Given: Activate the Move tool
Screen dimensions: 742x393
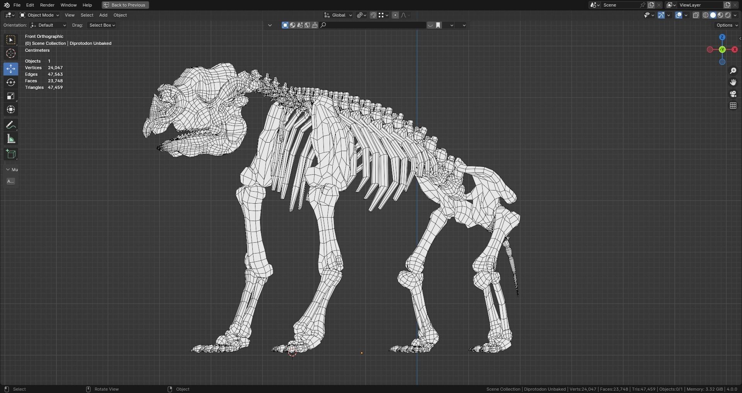Looking at the screenshot, I should pyautogui.click(x=11, y=69).
